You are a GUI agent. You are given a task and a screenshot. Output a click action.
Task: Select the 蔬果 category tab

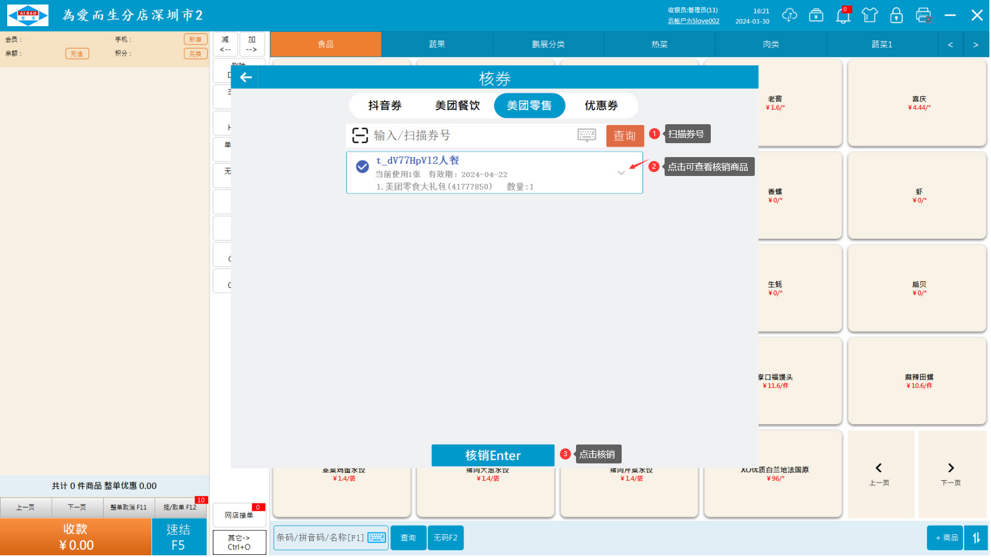[x=437, y=44]
